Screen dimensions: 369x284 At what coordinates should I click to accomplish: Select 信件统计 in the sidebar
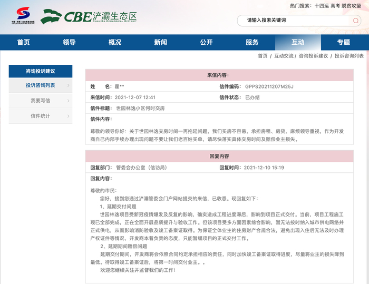click(x=41, y=116)
